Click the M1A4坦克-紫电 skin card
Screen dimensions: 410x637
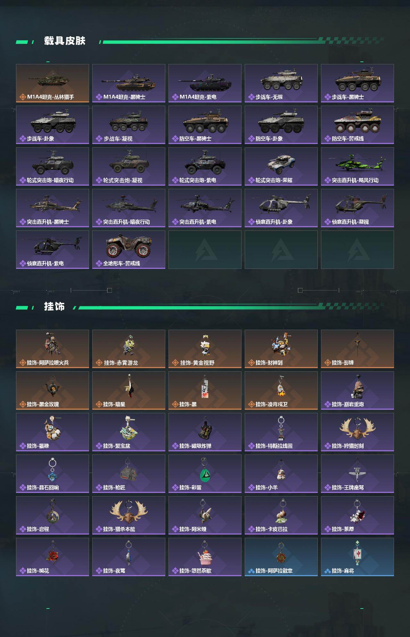[x=205, y=83]
